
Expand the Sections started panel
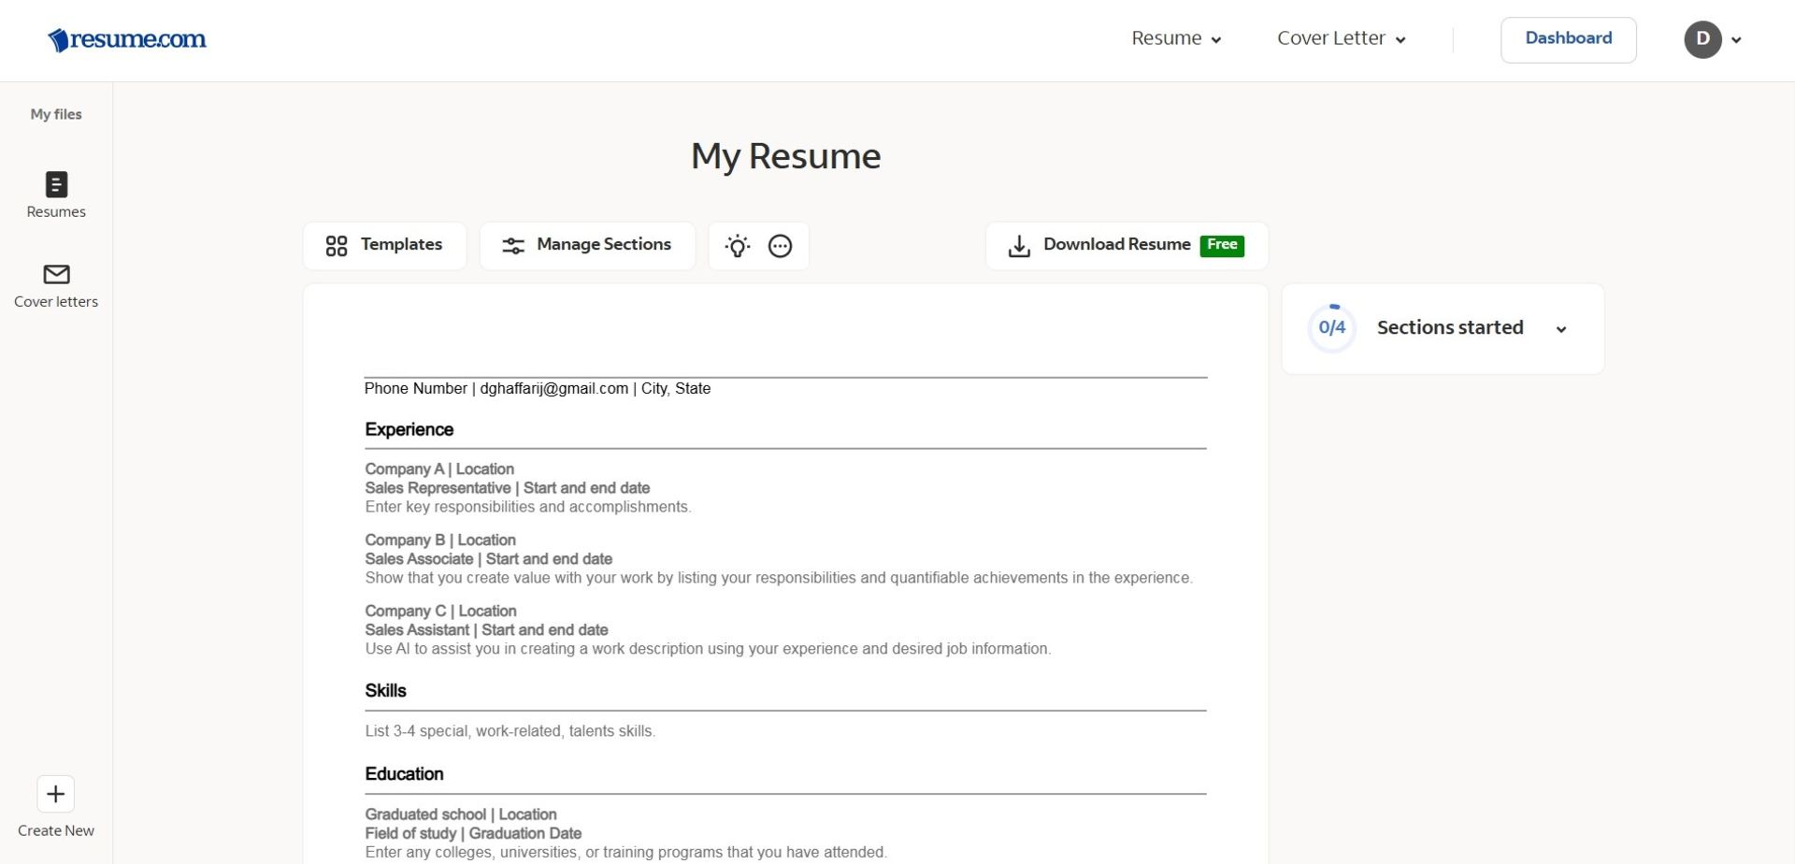(x=1562, y=329)
